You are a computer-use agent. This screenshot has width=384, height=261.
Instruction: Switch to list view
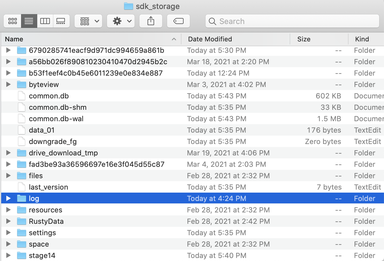coord(29,21)
